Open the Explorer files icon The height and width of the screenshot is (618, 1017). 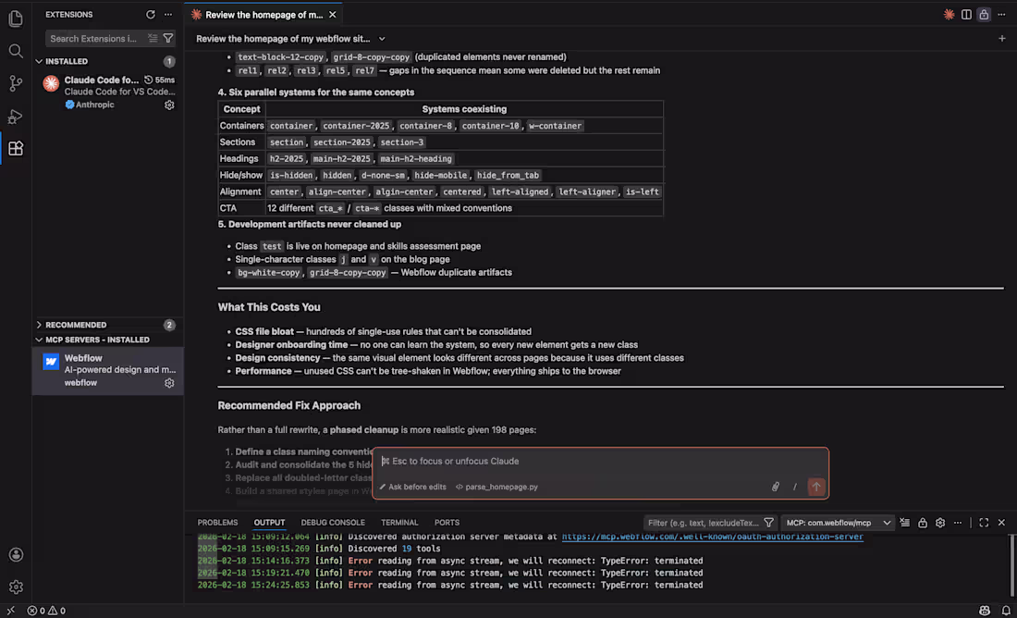16,19
